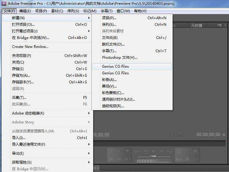The height and width of the screenshot is (172, 229).
Task: Expand the 新建(N) submenu entry
Action: (x=47, y=18)
